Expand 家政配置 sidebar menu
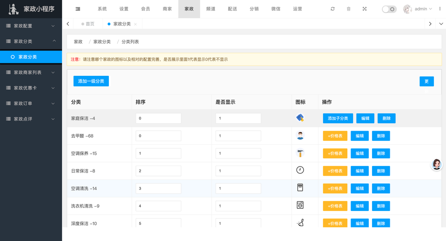 click(31, 26)
